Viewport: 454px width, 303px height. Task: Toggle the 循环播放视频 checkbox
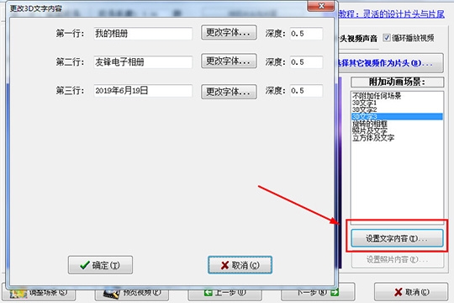pos(387,37)
